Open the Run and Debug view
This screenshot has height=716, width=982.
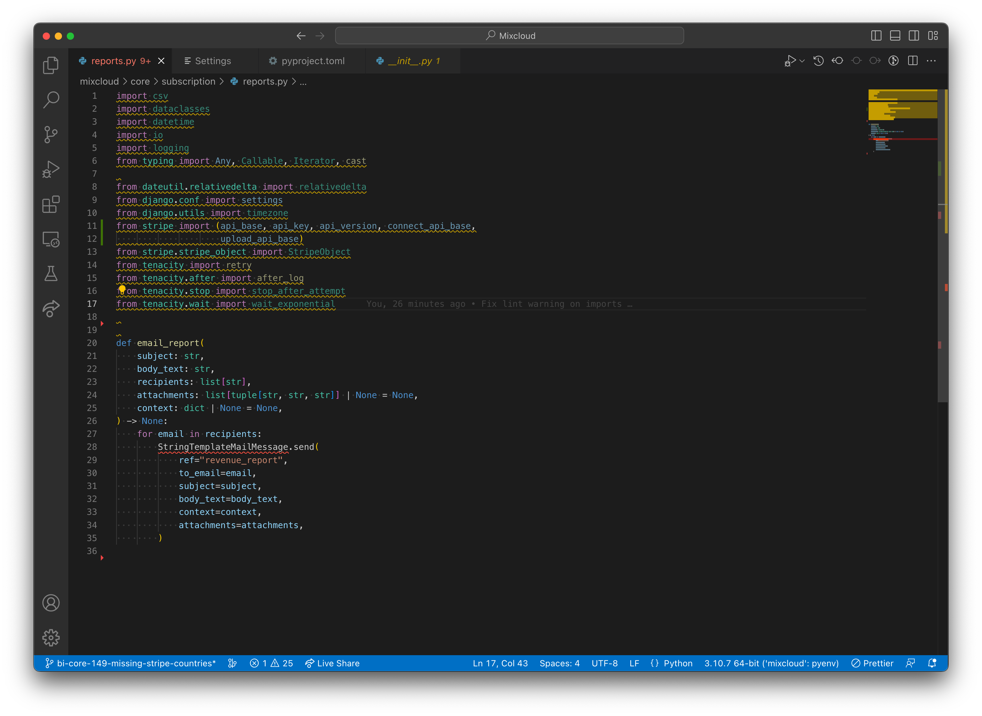51,169
